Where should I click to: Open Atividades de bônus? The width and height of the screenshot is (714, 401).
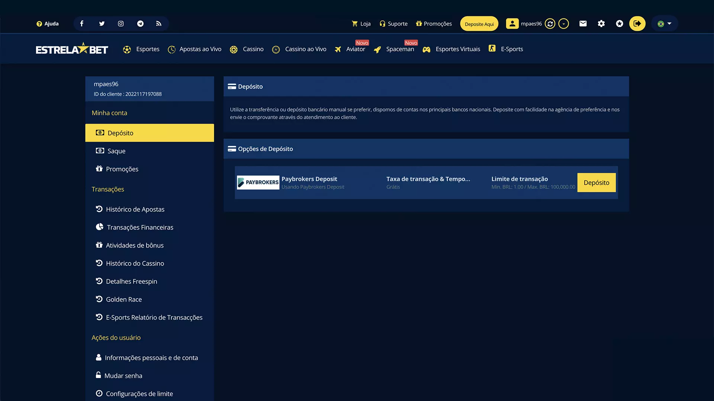[x=149, y=245]
